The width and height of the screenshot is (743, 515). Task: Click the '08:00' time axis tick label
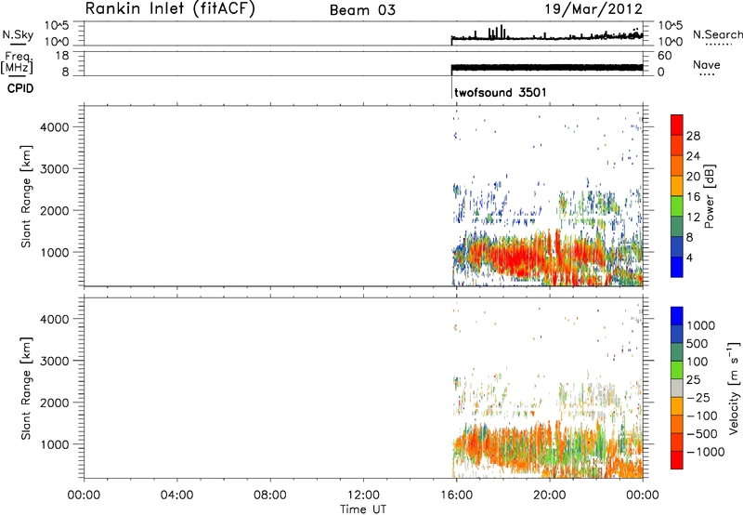coord(270,495)
